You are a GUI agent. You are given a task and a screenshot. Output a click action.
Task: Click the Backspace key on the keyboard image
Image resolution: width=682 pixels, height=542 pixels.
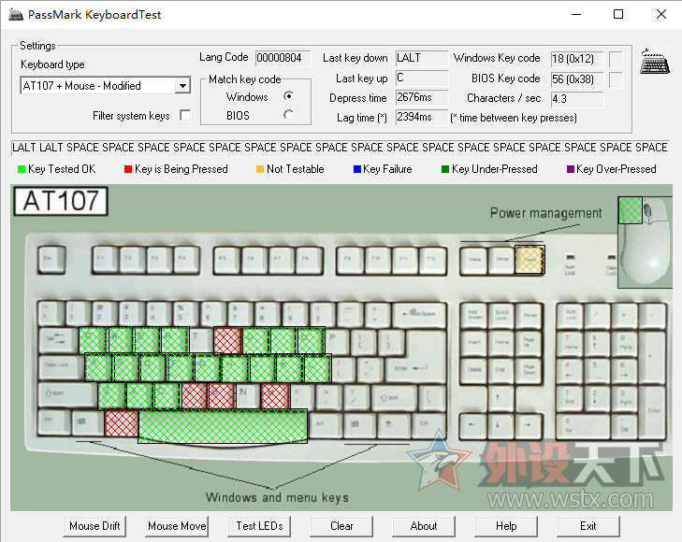(419, 314)
